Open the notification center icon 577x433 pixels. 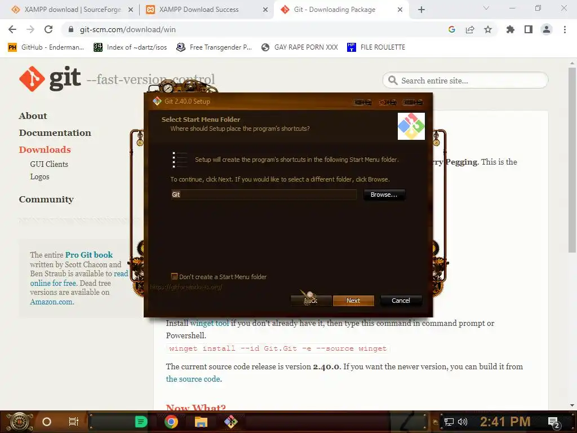click(554, 422)
